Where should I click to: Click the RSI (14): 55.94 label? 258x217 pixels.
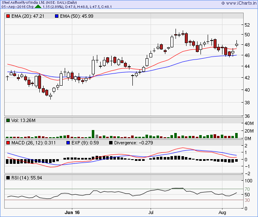coord(27,178)
